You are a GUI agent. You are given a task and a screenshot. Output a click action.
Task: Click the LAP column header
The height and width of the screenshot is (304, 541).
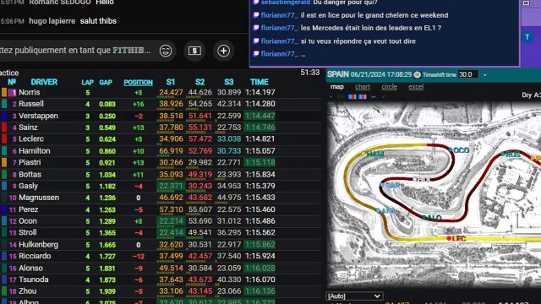(87, 83)
